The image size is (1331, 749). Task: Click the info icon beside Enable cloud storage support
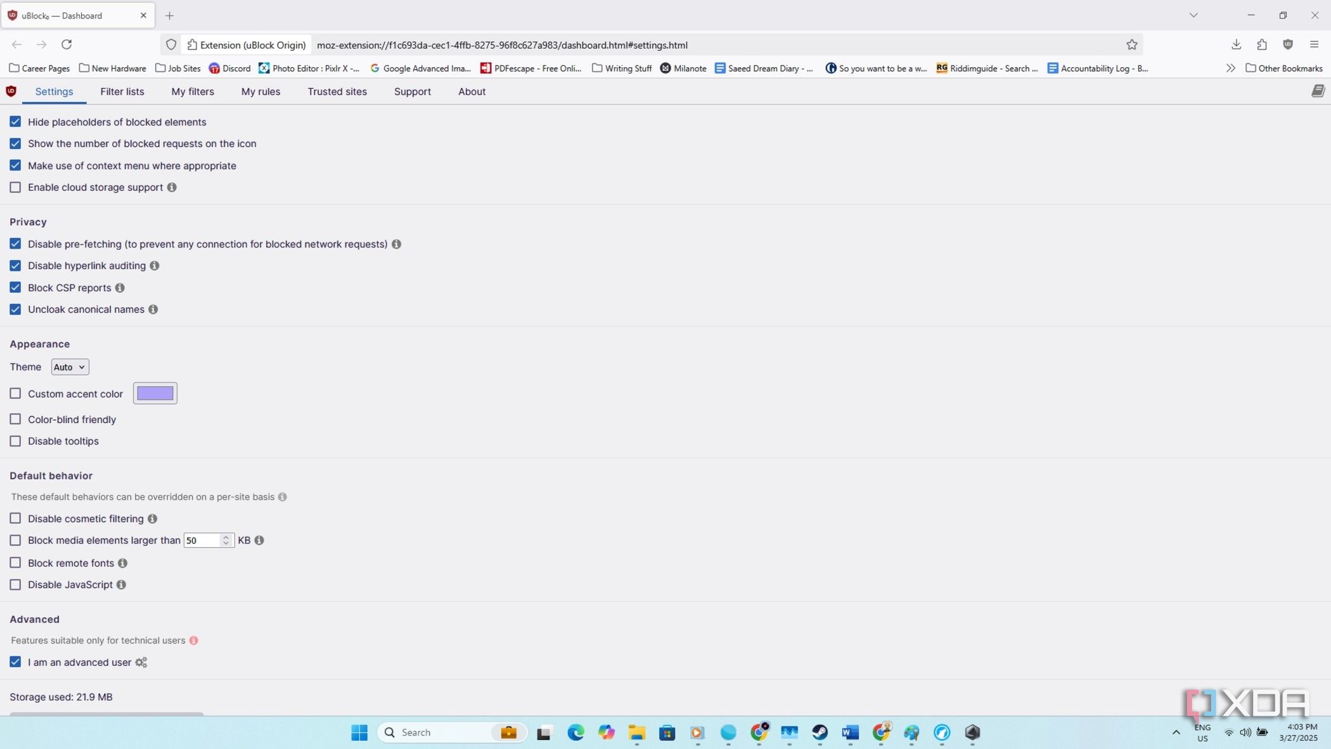[x=172, y=187]
